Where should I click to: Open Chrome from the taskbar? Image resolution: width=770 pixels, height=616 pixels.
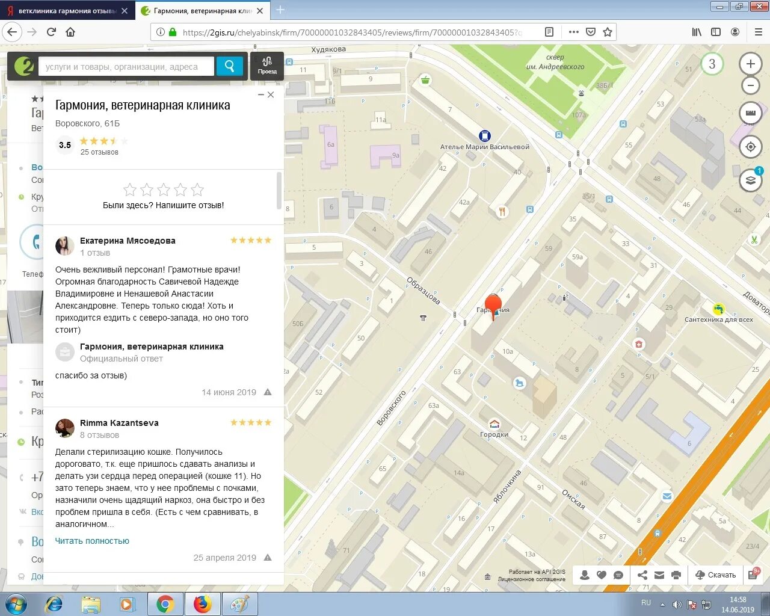165,604
